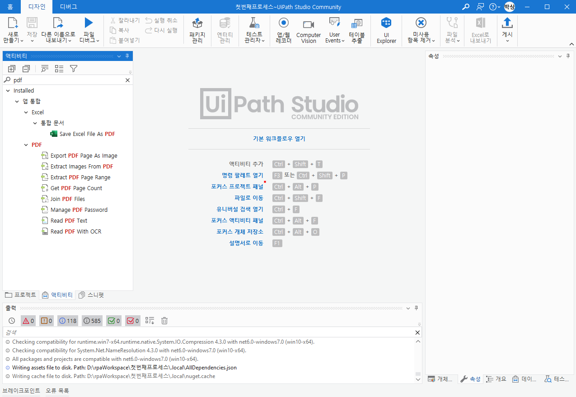Click the group-by view icon in the activities panel

click(59, 69)
